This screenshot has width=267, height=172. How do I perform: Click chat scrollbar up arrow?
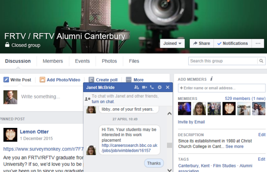[x=169, y=114]
